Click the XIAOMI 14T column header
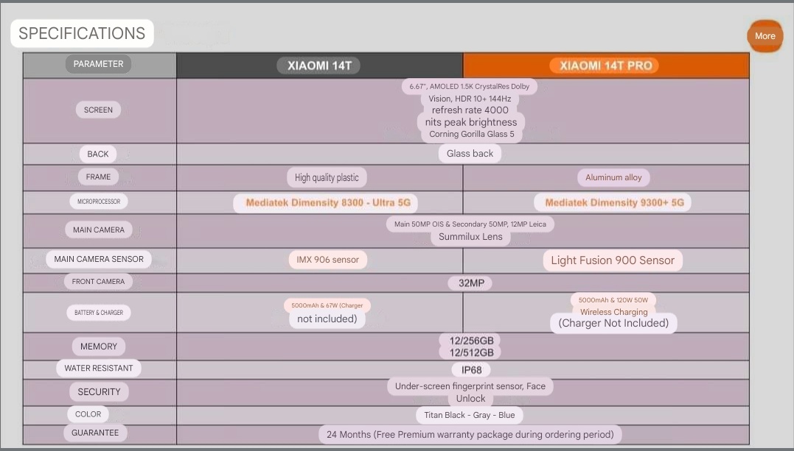Viewport: 794px width, 451px height. point(319,65)
